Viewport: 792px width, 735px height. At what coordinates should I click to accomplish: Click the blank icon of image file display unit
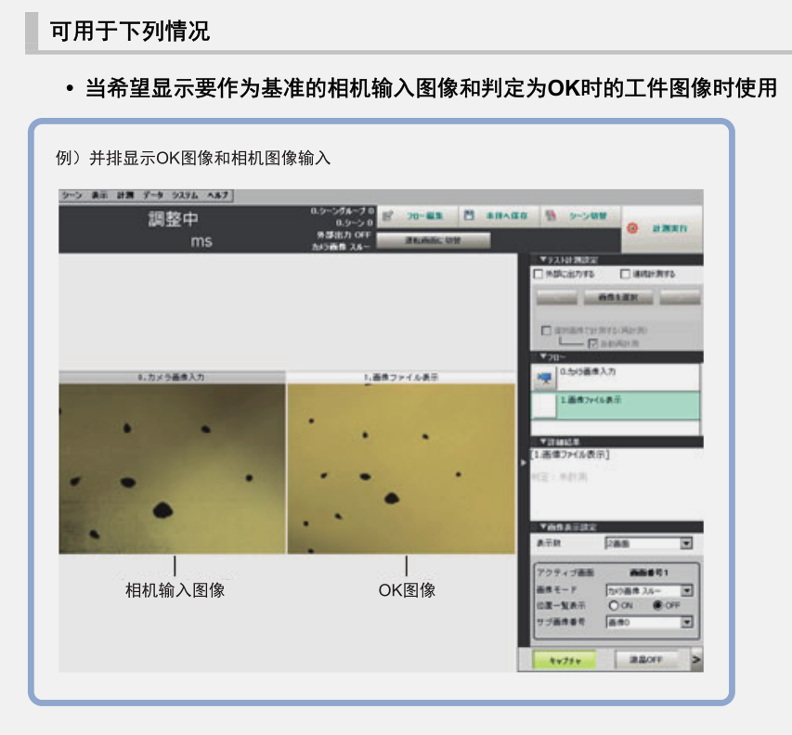pyautogui.click(x=544, y=406)
